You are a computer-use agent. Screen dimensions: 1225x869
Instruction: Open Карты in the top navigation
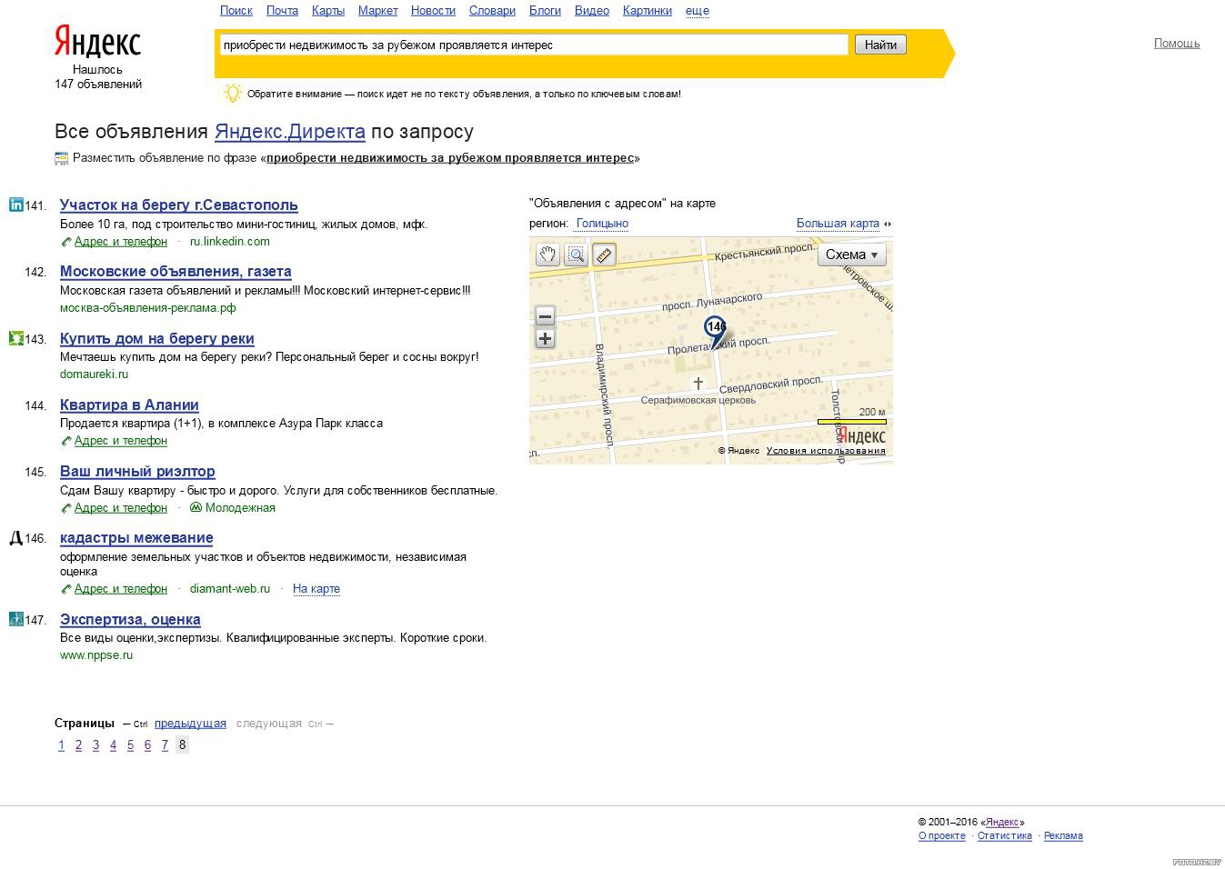pos(327,11)
